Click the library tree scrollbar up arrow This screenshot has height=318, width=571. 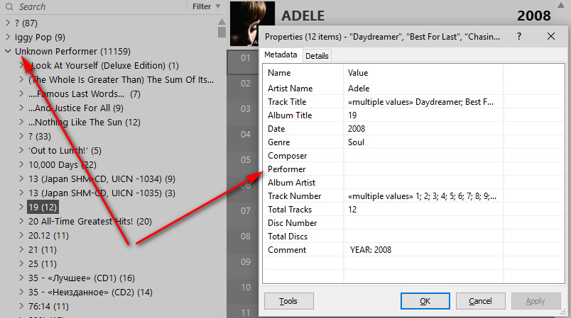(x=222, y=20)
